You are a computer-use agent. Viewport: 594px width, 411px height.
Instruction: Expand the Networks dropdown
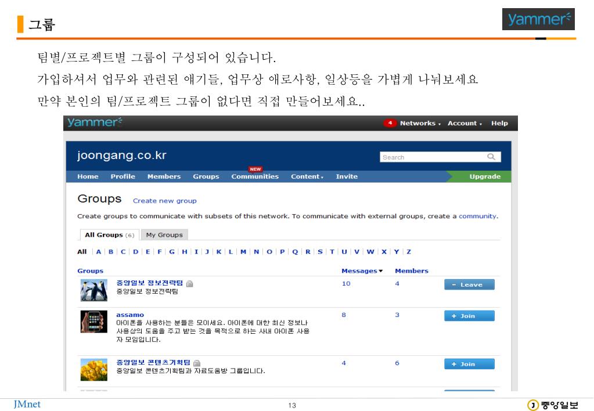(420, 123)
